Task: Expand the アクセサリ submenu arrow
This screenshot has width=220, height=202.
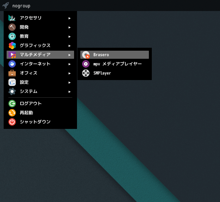Action: pyautogui.click(x=69, y=18)
